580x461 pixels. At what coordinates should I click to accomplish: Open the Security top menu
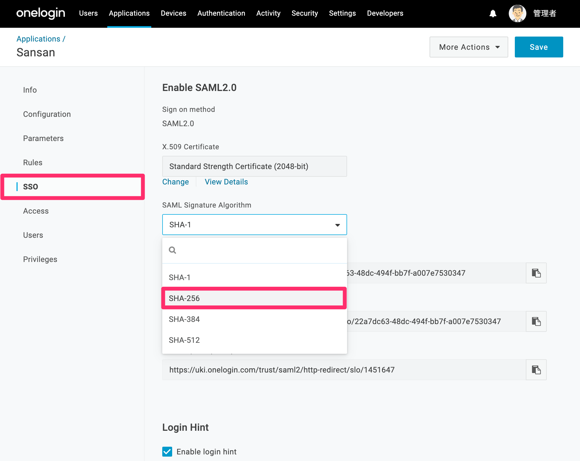305,13
